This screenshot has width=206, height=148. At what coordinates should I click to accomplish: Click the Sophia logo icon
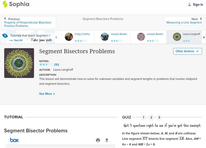pyautogui.click(x=5, y=4)
